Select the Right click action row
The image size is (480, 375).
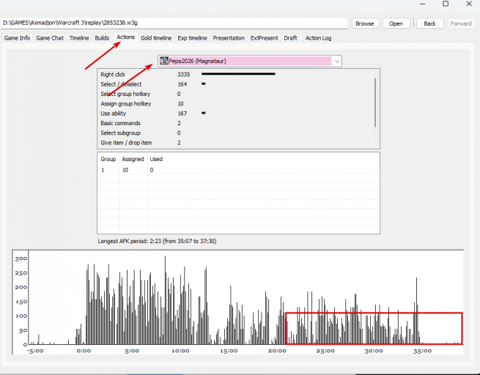pyautogui.click(x=234, y=74)
